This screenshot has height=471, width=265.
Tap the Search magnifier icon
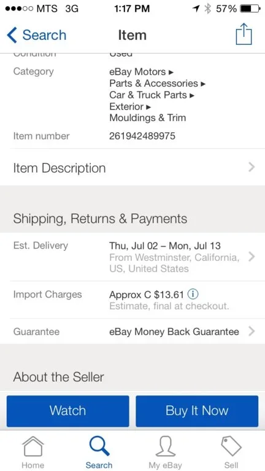click(x=99, y=446)
